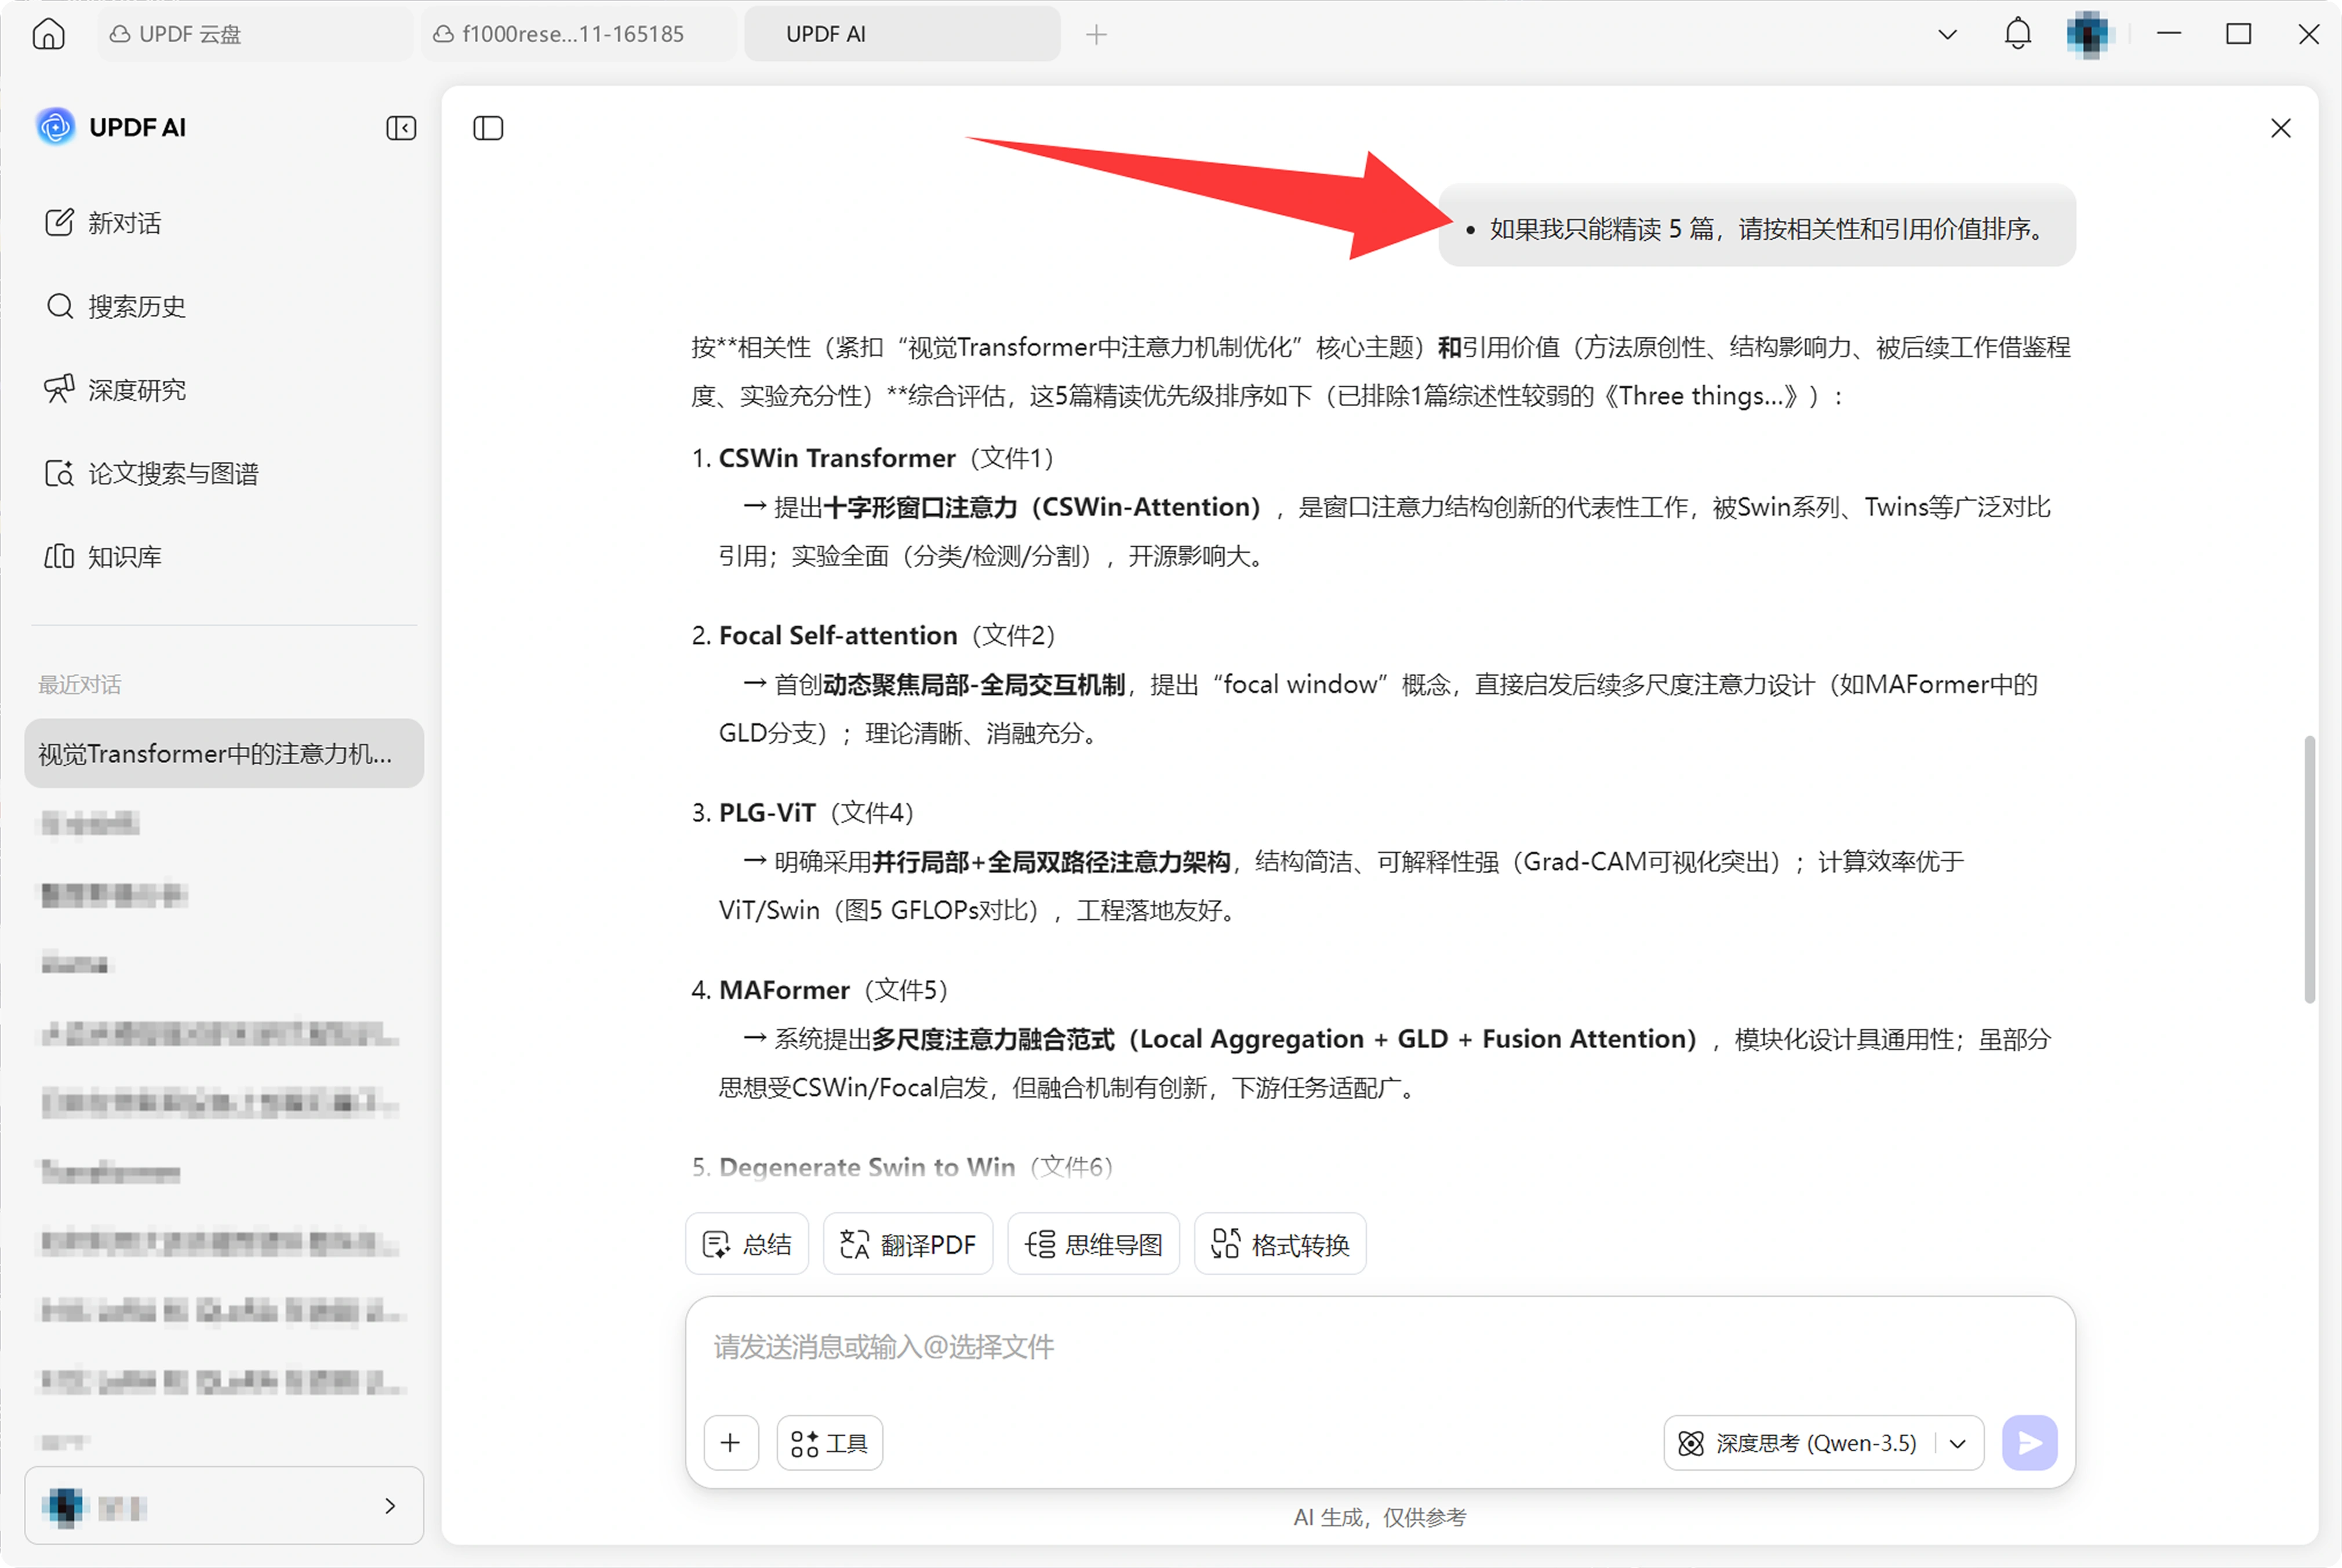2342x1568 pixels.
Task: Click the plus attach button
Action: [x=730, y=1443]
